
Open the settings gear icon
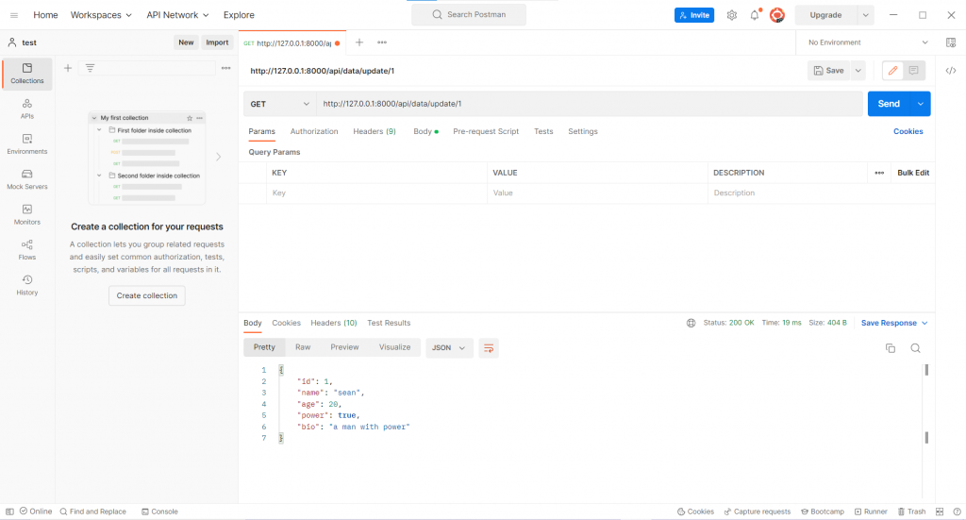coord(731,15)
